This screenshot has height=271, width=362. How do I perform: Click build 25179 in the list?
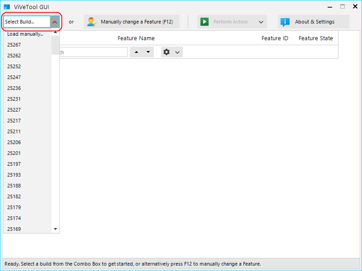[x=28, y=207]
